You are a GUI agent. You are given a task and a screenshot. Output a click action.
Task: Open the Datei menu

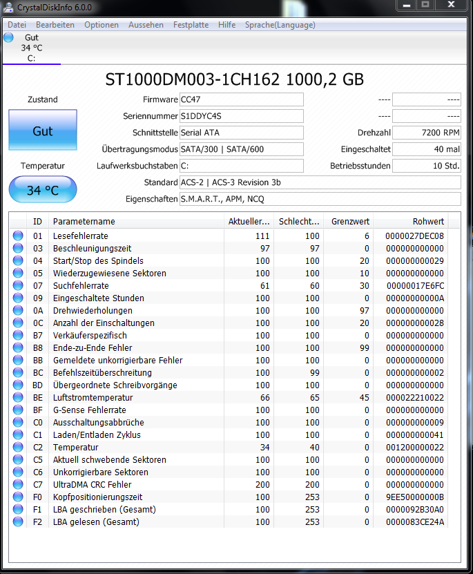point(17,25)
